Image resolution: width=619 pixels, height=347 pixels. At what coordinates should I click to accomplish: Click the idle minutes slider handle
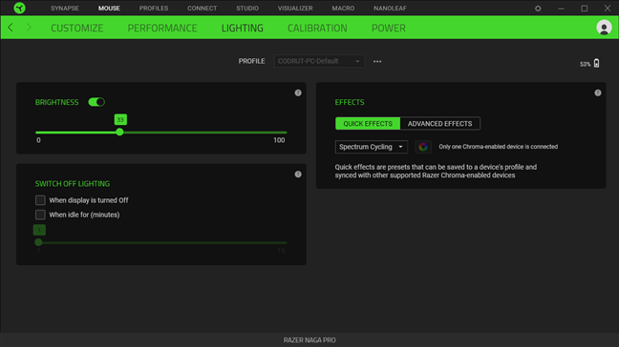[x=38, y=242]
